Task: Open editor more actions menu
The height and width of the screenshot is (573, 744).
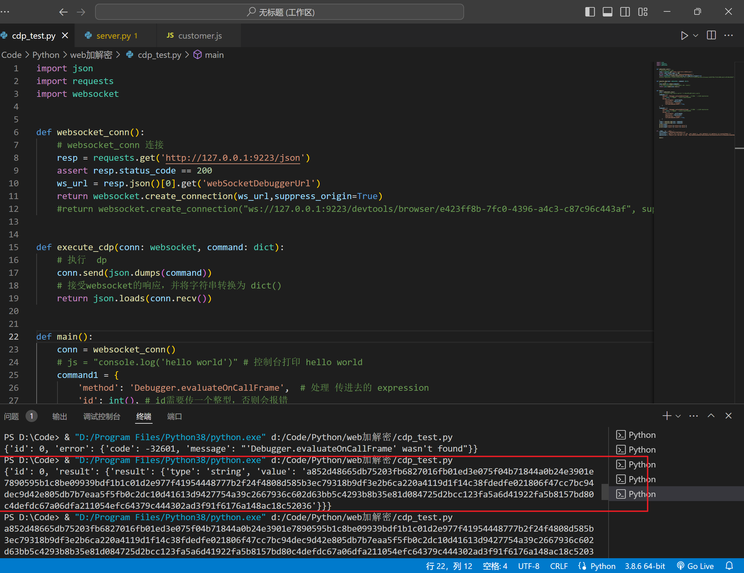Action: coord(729,35)
